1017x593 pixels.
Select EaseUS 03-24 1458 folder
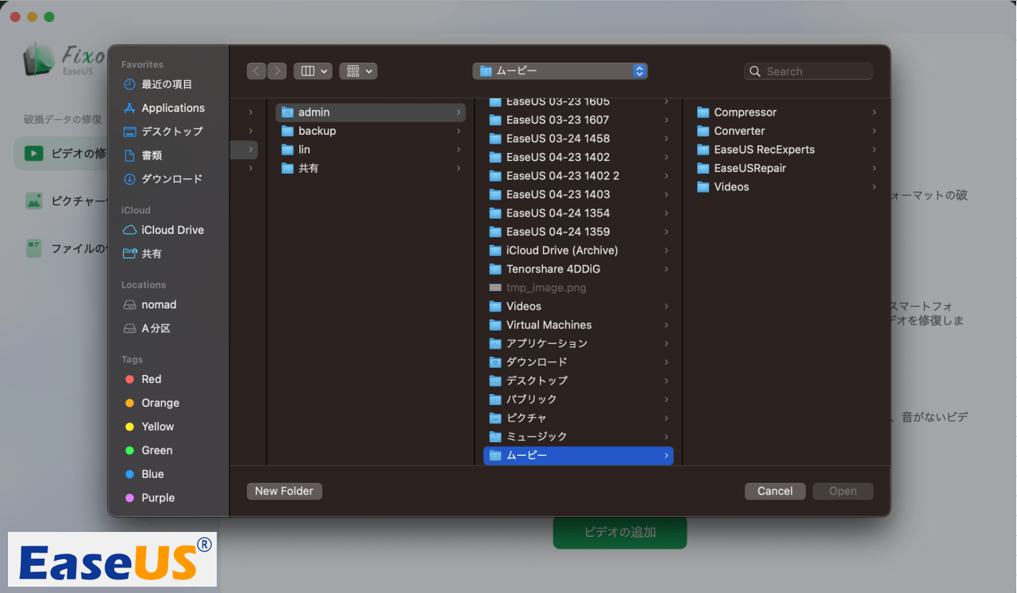click(x=578, y=139)
